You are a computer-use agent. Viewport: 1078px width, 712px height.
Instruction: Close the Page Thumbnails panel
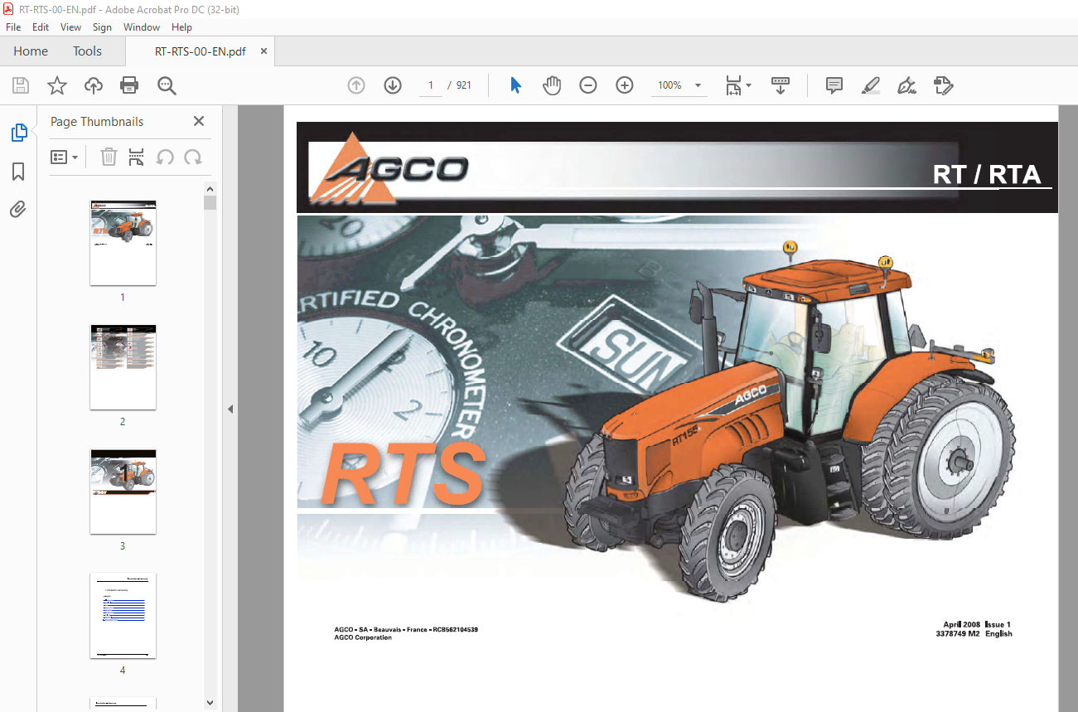pos(199,121)
